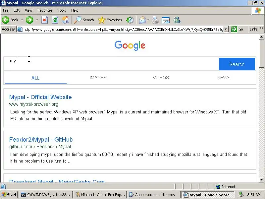This screenshot has height=199, width=265.
Task: Click the www.mypal-browser.org URL text
Action: [34, 104]
